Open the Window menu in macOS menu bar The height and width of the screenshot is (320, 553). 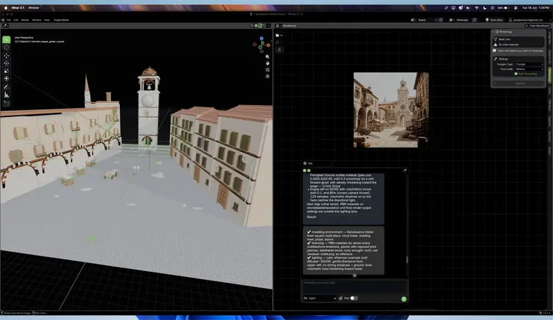[34, 8]
